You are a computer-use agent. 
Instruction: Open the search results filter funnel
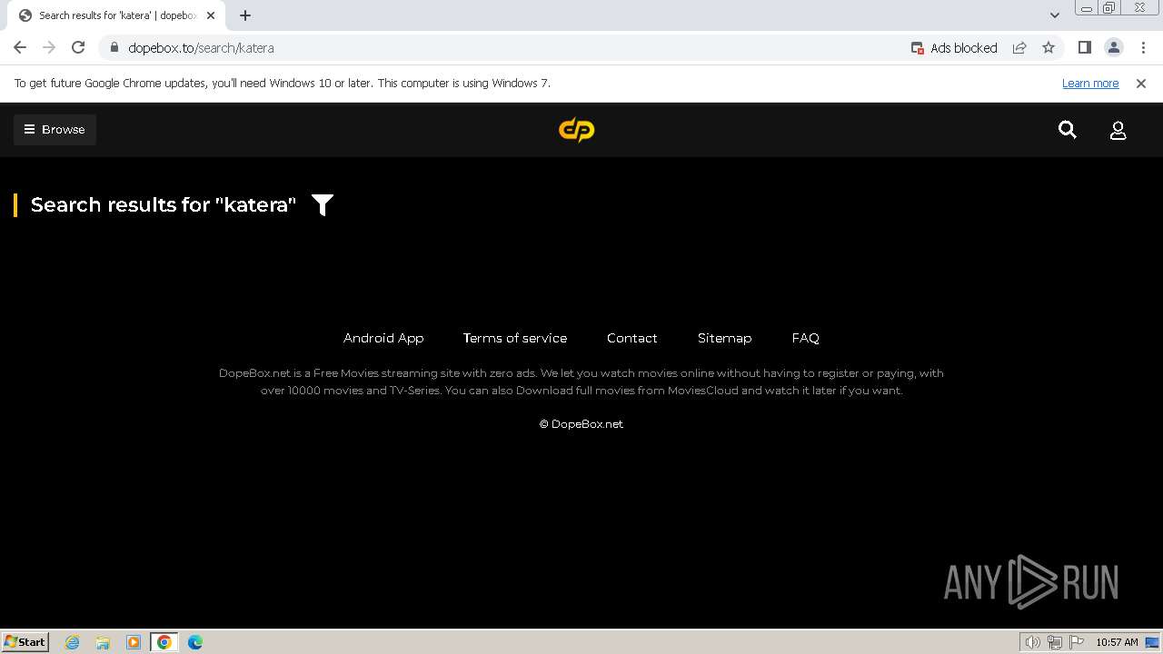point(323,205)
